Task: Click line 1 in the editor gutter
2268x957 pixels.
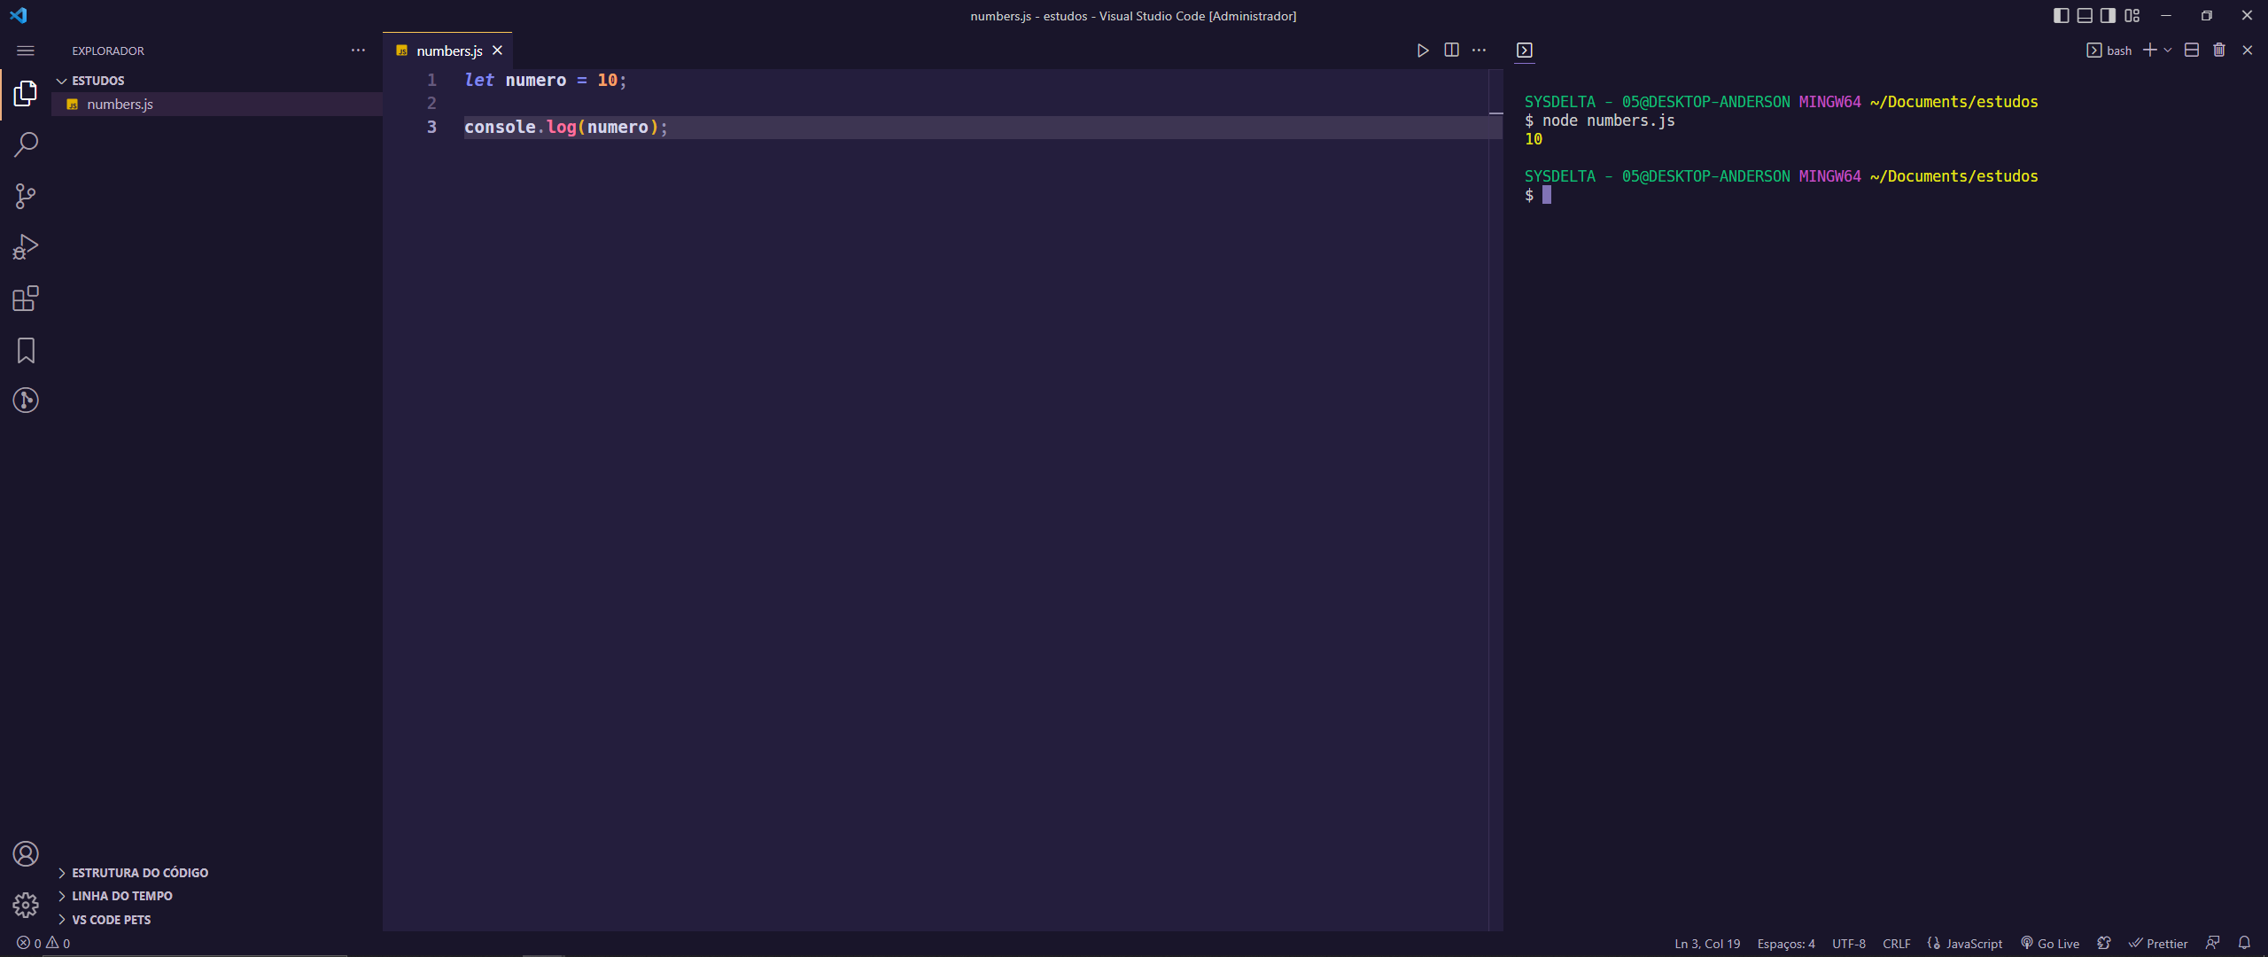Action: 432,80
